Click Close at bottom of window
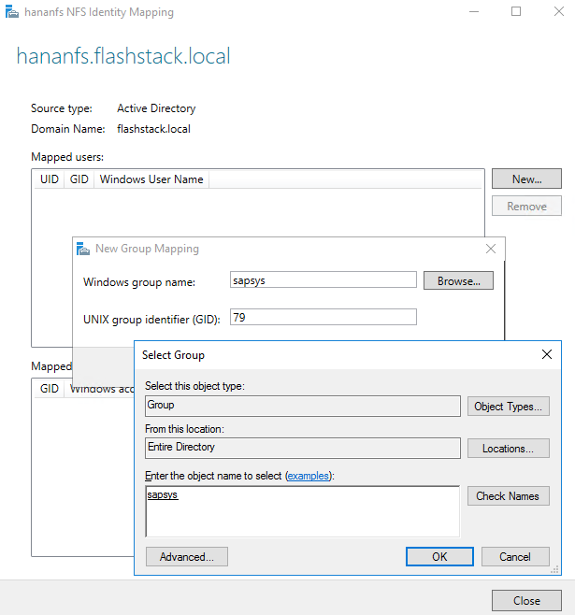The image size is (575, 615). (x=526, y=601)
